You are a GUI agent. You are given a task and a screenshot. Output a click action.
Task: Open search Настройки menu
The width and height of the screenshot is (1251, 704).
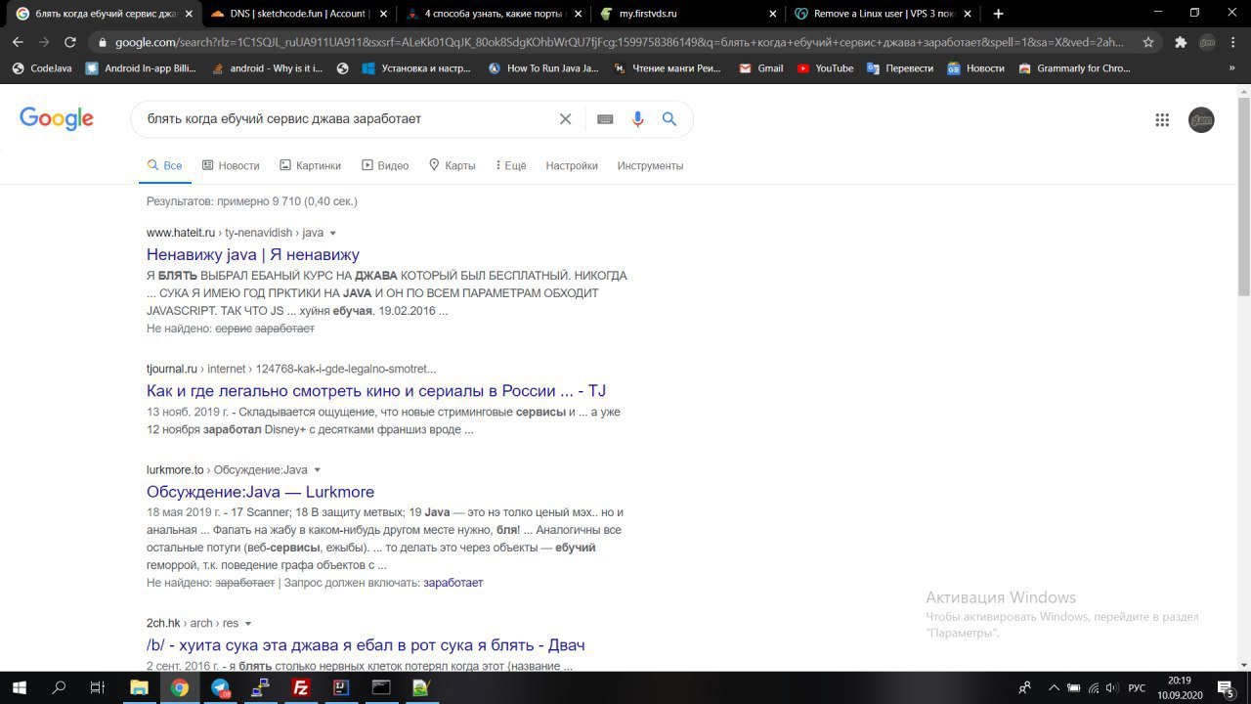[572, 165]
